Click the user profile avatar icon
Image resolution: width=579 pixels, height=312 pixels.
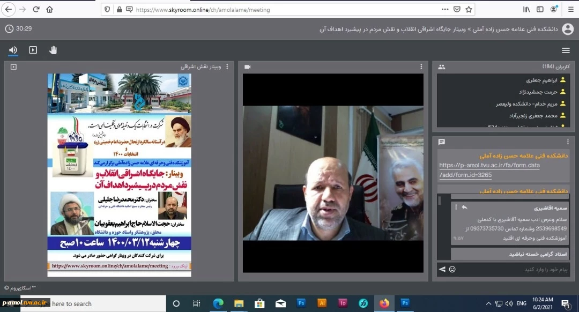point(567,29)
